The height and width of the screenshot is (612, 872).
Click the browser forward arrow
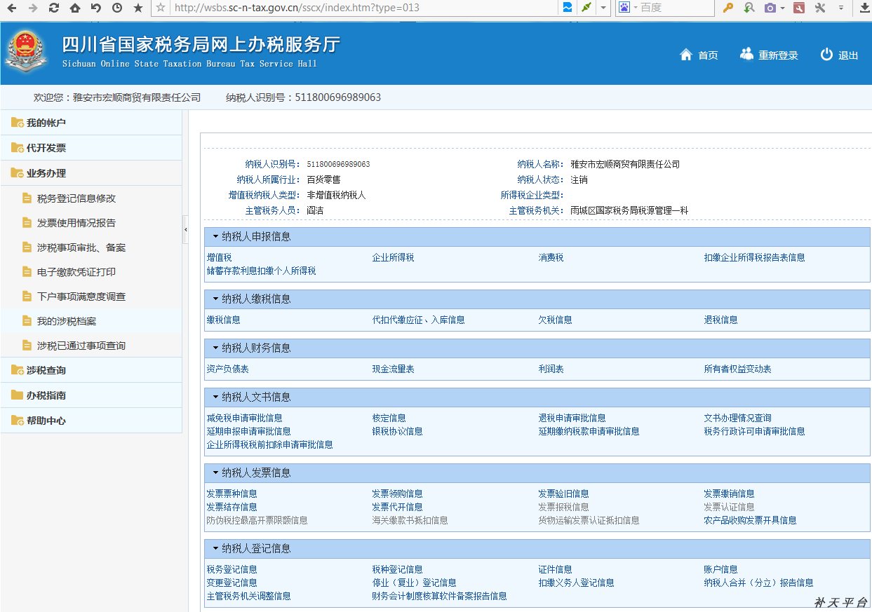(32, 8)
